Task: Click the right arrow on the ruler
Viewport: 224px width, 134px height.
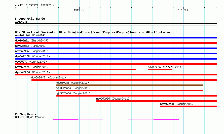Action: click(x=216, y=8)
